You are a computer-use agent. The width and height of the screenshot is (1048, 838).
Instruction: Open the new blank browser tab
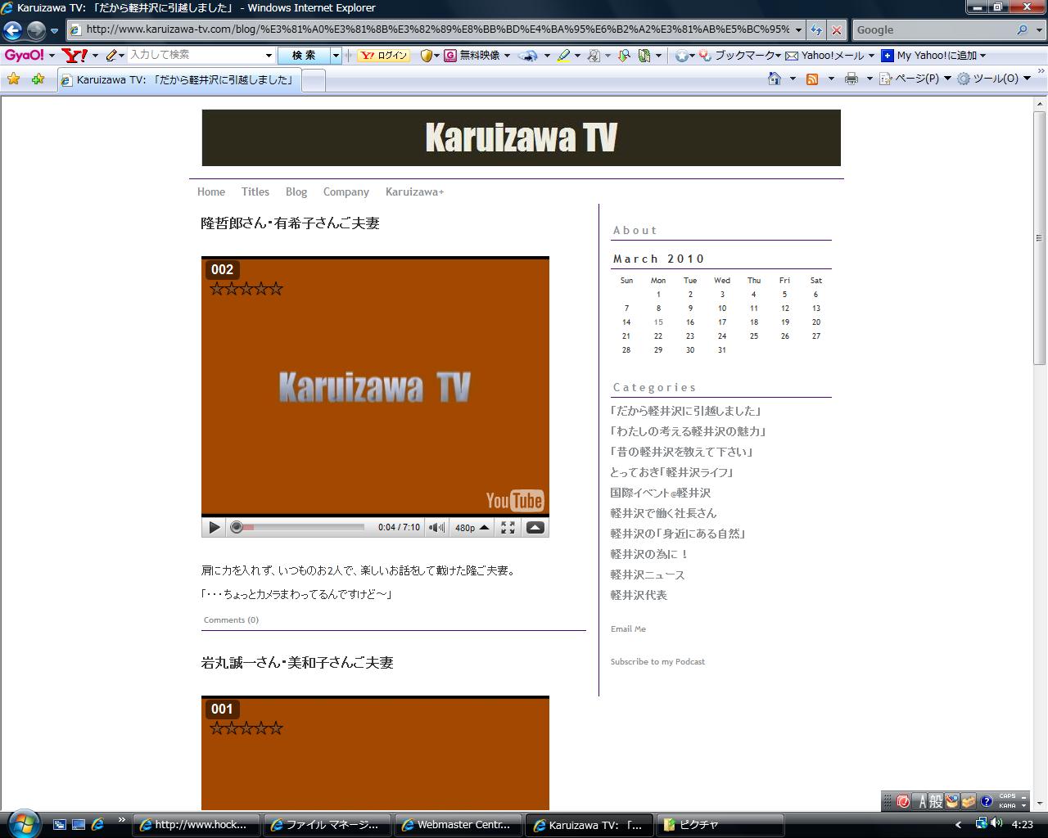click(x=314, y=80)
